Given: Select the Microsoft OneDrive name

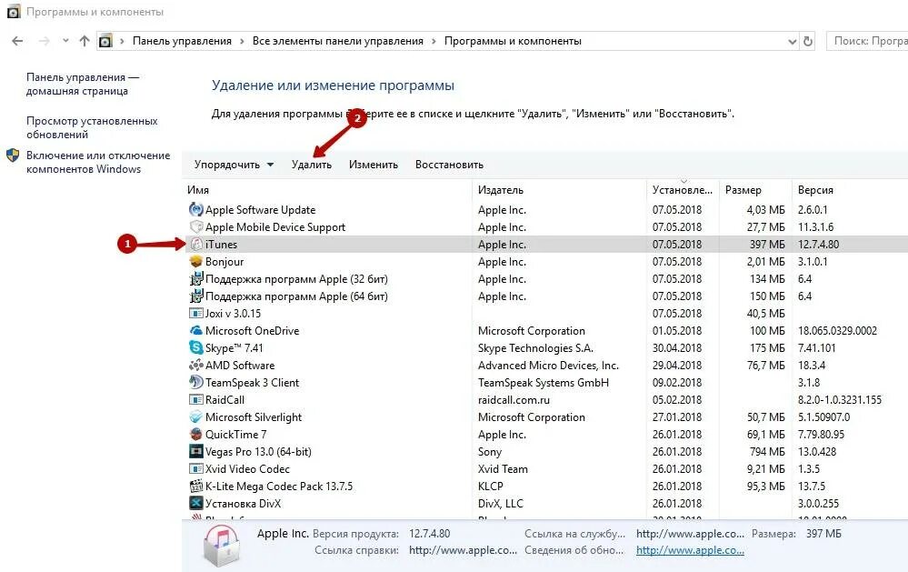Looking at the screenshot, I should coord(252,331).
